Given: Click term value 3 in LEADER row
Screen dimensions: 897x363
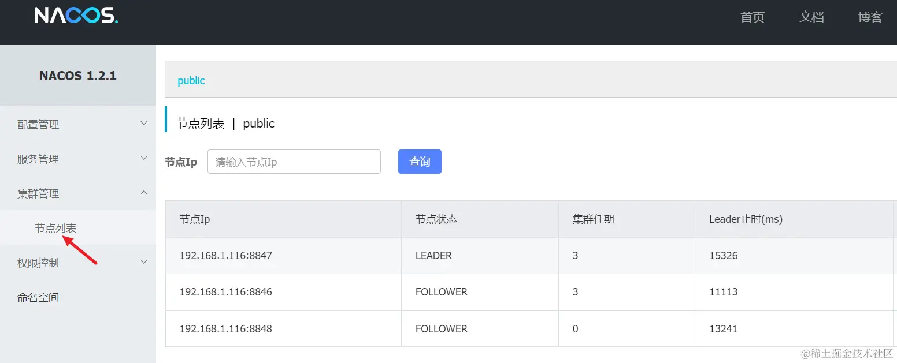Looking at the screenshot, I should 576,255.
